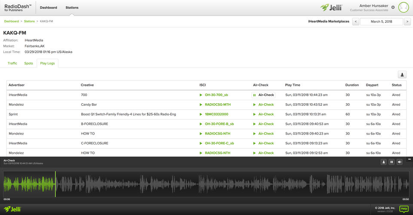Minimize the audio player panel
Image resolution: width=413 pixels, height=215 pixels.
click(409, 159)
